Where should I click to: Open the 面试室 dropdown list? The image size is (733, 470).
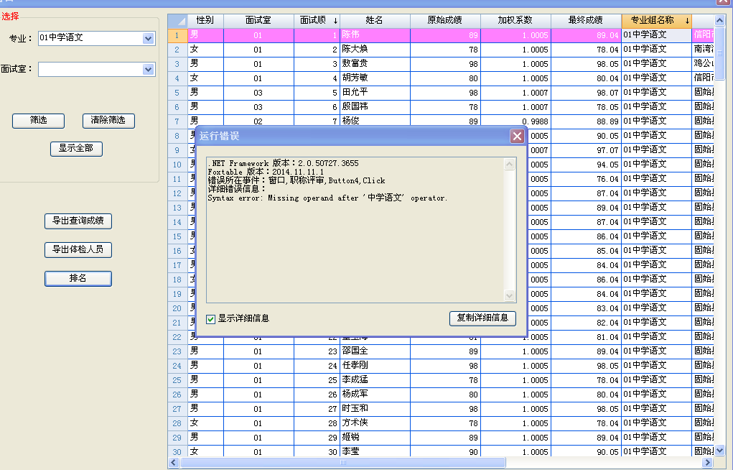148,69
